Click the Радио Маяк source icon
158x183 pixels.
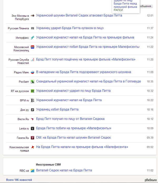tap(33, 72)
